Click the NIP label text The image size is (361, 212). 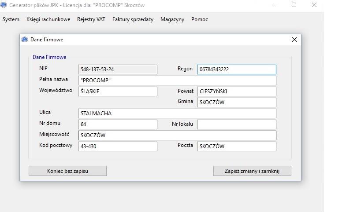click(x=43, y=68)
